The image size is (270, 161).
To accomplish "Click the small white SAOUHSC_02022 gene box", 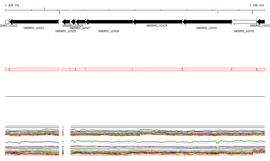I will 7,22.
